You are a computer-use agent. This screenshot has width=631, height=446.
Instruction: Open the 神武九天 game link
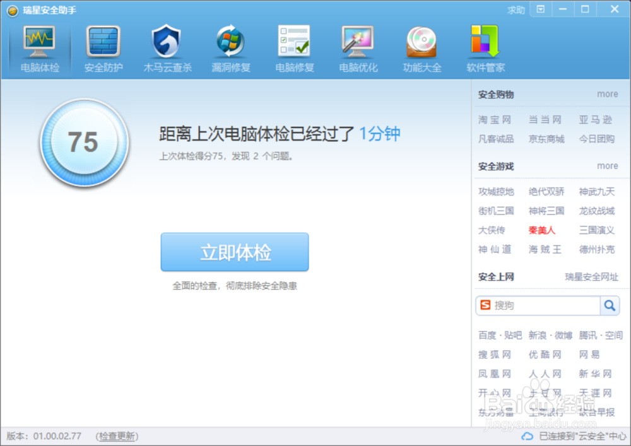click(597, 192)
